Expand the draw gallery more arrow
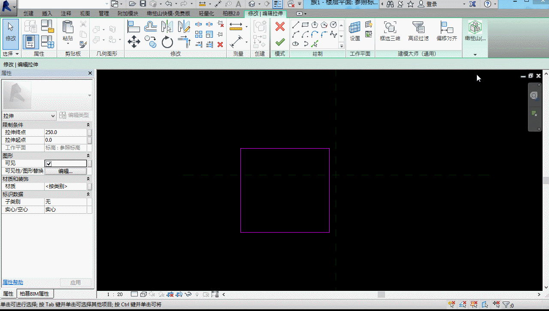Viewport: 549px width, 311px height. tap(342, 45)
